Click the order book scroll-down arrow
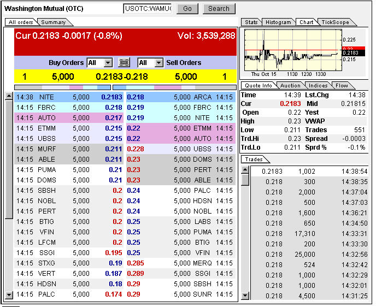 (x=9, y=295)
